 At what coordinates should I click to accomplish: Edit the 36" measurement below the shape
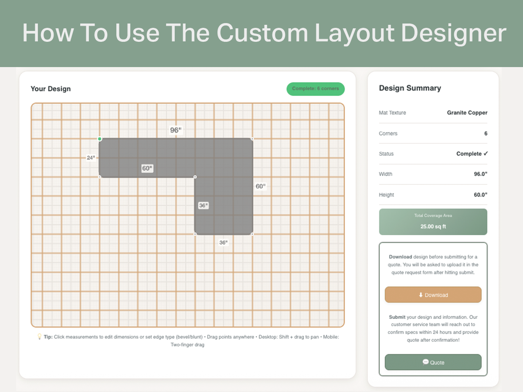click(223, 243)
